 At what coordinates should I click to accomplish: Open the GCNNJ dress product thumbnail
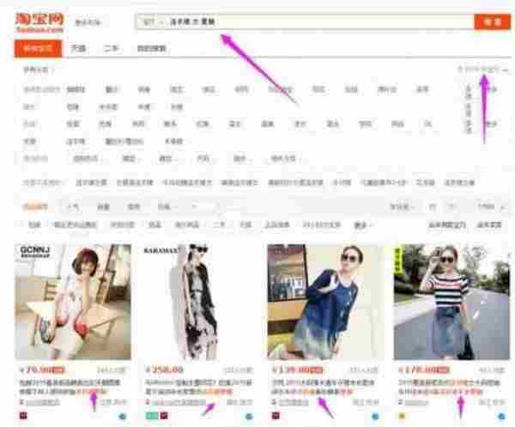click(73, 302)
